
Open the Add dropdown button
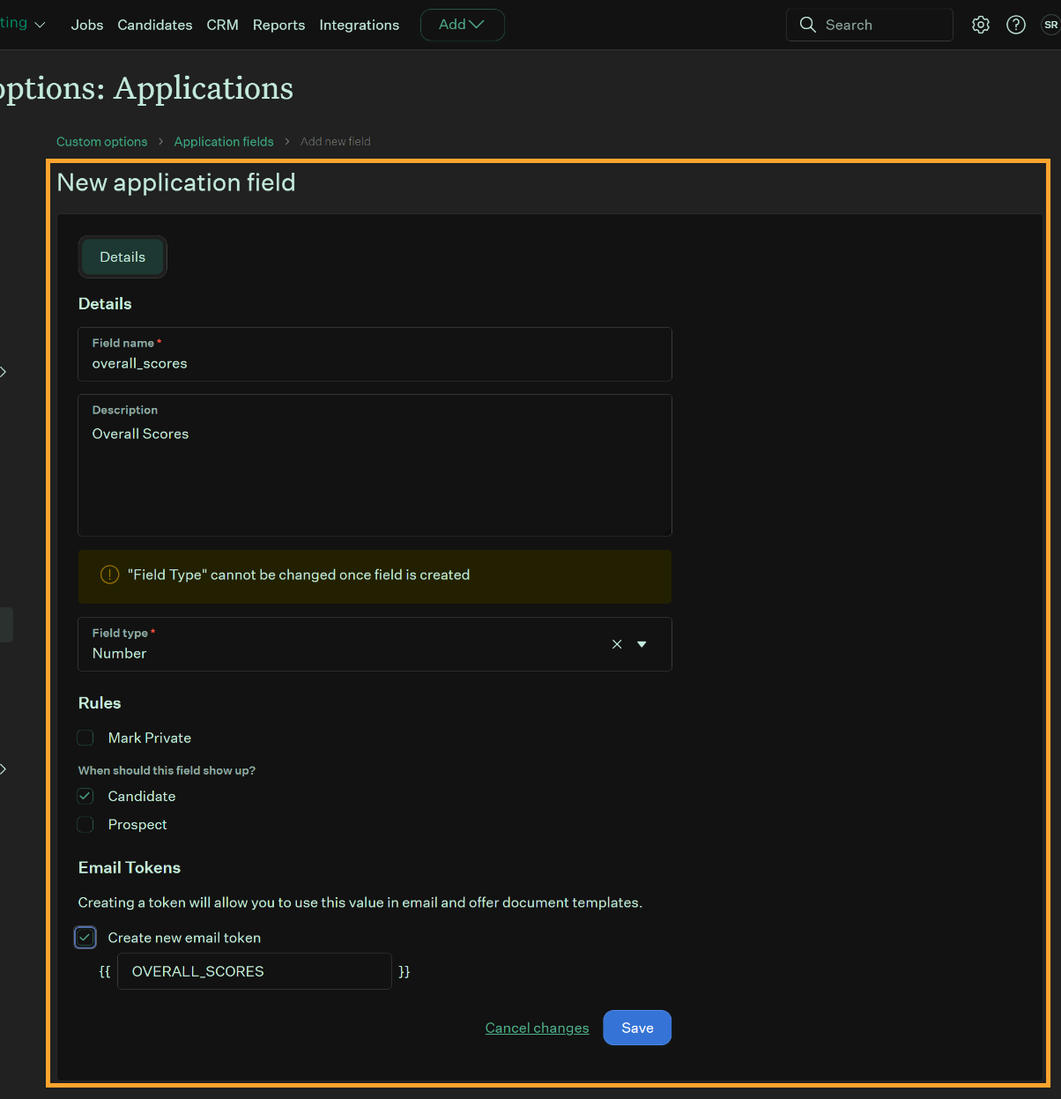pos(463,25)
